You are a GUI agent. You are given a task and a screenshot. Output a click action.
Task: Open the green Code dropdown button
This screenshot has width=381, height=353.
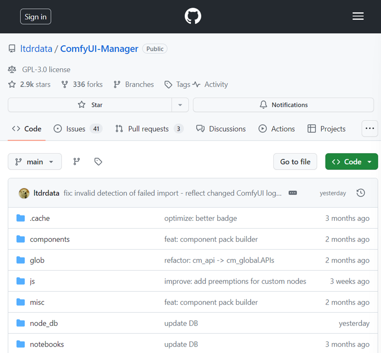[x=352, y=162]
